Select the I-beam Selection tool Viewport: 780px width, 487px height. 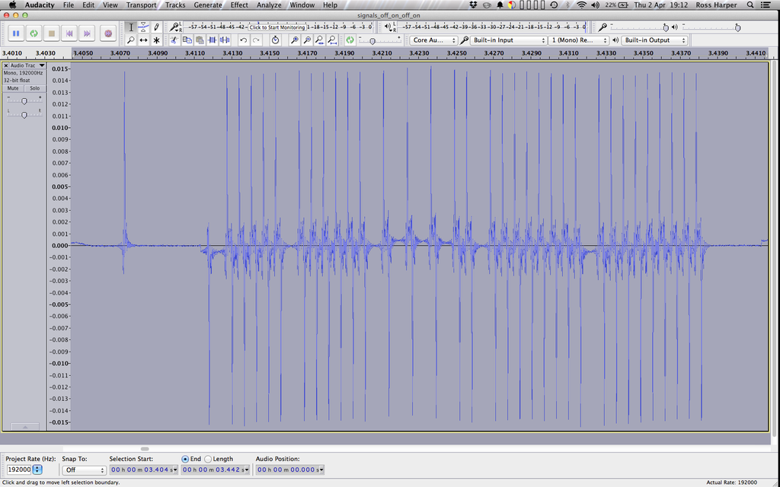(x=131, y=27)
